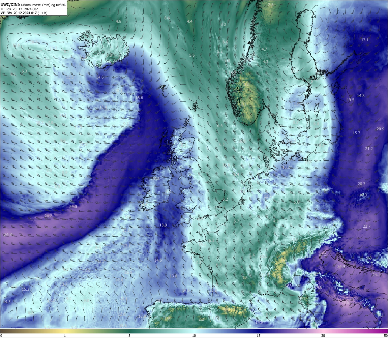Click the 14.6 value label south of Iceland
This screenshot has height=338, width=388.
pos(100,77)
